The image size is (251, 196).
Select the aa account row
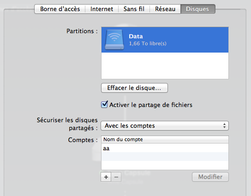click(165, 148)
